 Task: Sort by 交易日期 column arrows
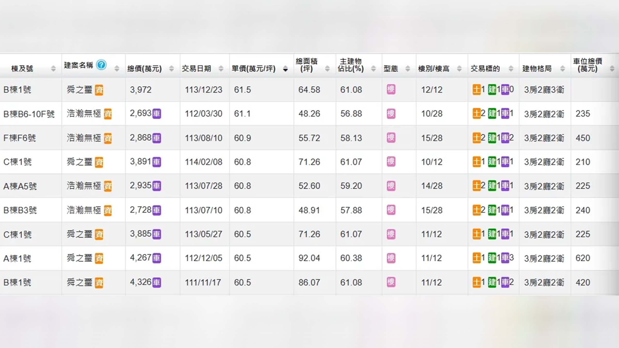[221, 69]
